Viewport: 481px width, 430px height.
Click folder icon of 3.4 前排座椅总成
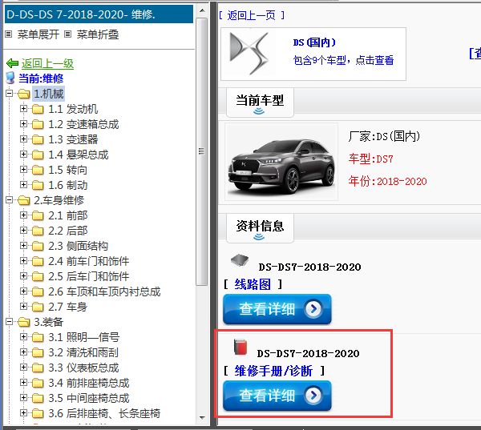(38, 383)
